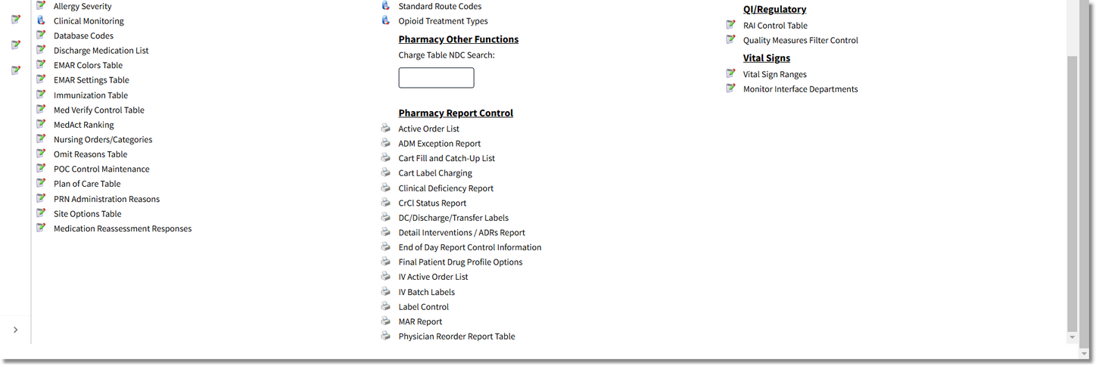The height and width of the screenshot is (366, 1096).
Task: Click the edit icon beside Allergy Severity
Action: click(41, 6)
